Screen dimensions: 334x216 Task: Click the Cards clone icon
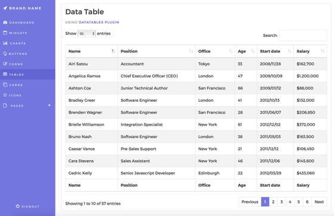pos(5,84)
